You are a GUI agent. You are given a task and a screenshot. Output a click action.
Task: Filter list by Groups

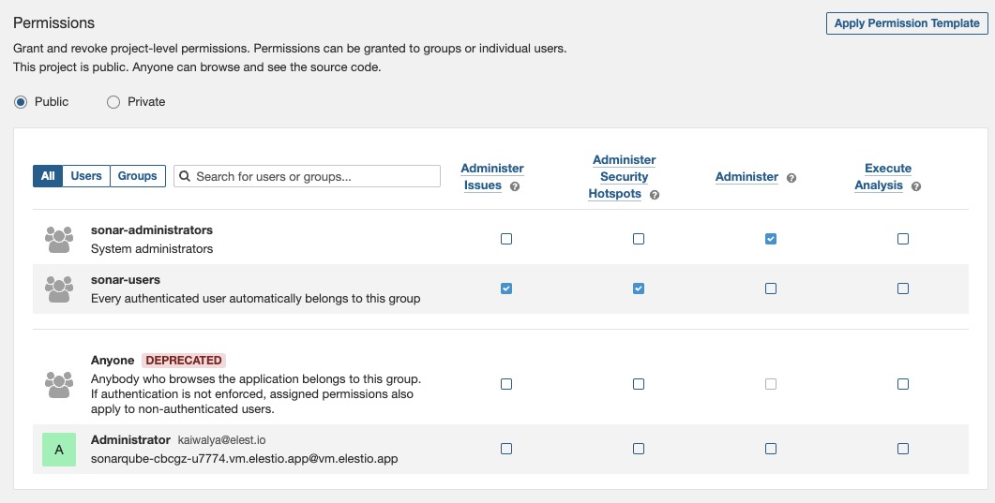click(138, 176)
